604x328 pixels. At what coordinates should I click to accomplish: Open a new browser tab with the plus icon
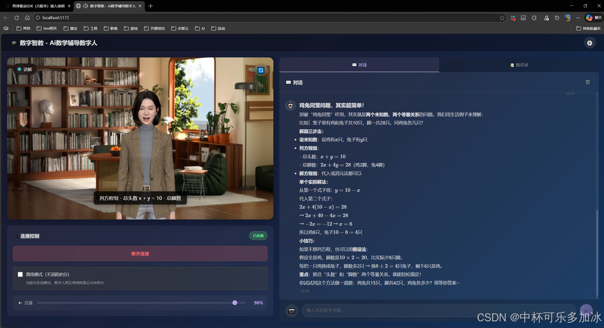pos(151,6)
